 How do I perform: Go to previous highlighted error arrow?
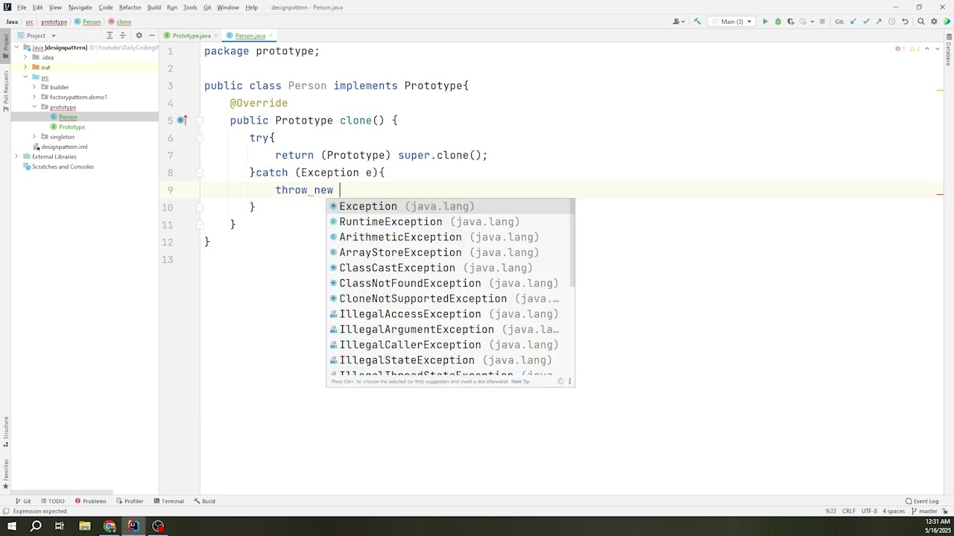click(927, 49)
